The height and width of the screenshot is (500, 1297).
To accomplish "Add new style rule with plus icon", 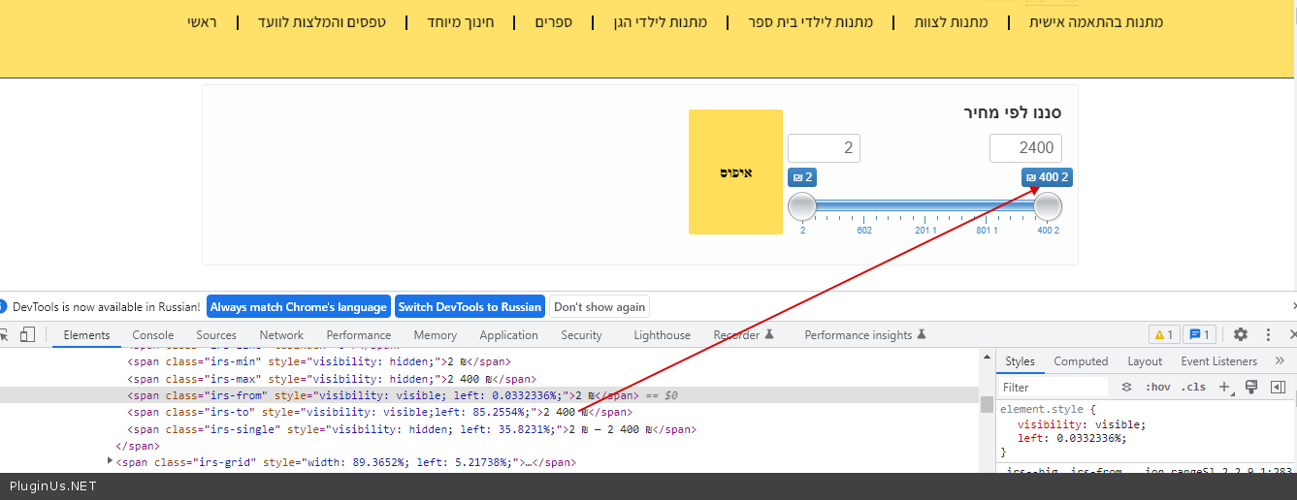I will point(1224,387).
